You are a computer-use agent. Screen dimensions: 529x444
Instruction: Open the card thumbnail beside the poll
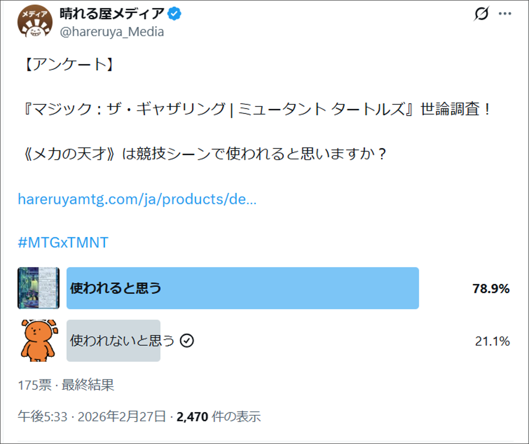click(38, 288)
